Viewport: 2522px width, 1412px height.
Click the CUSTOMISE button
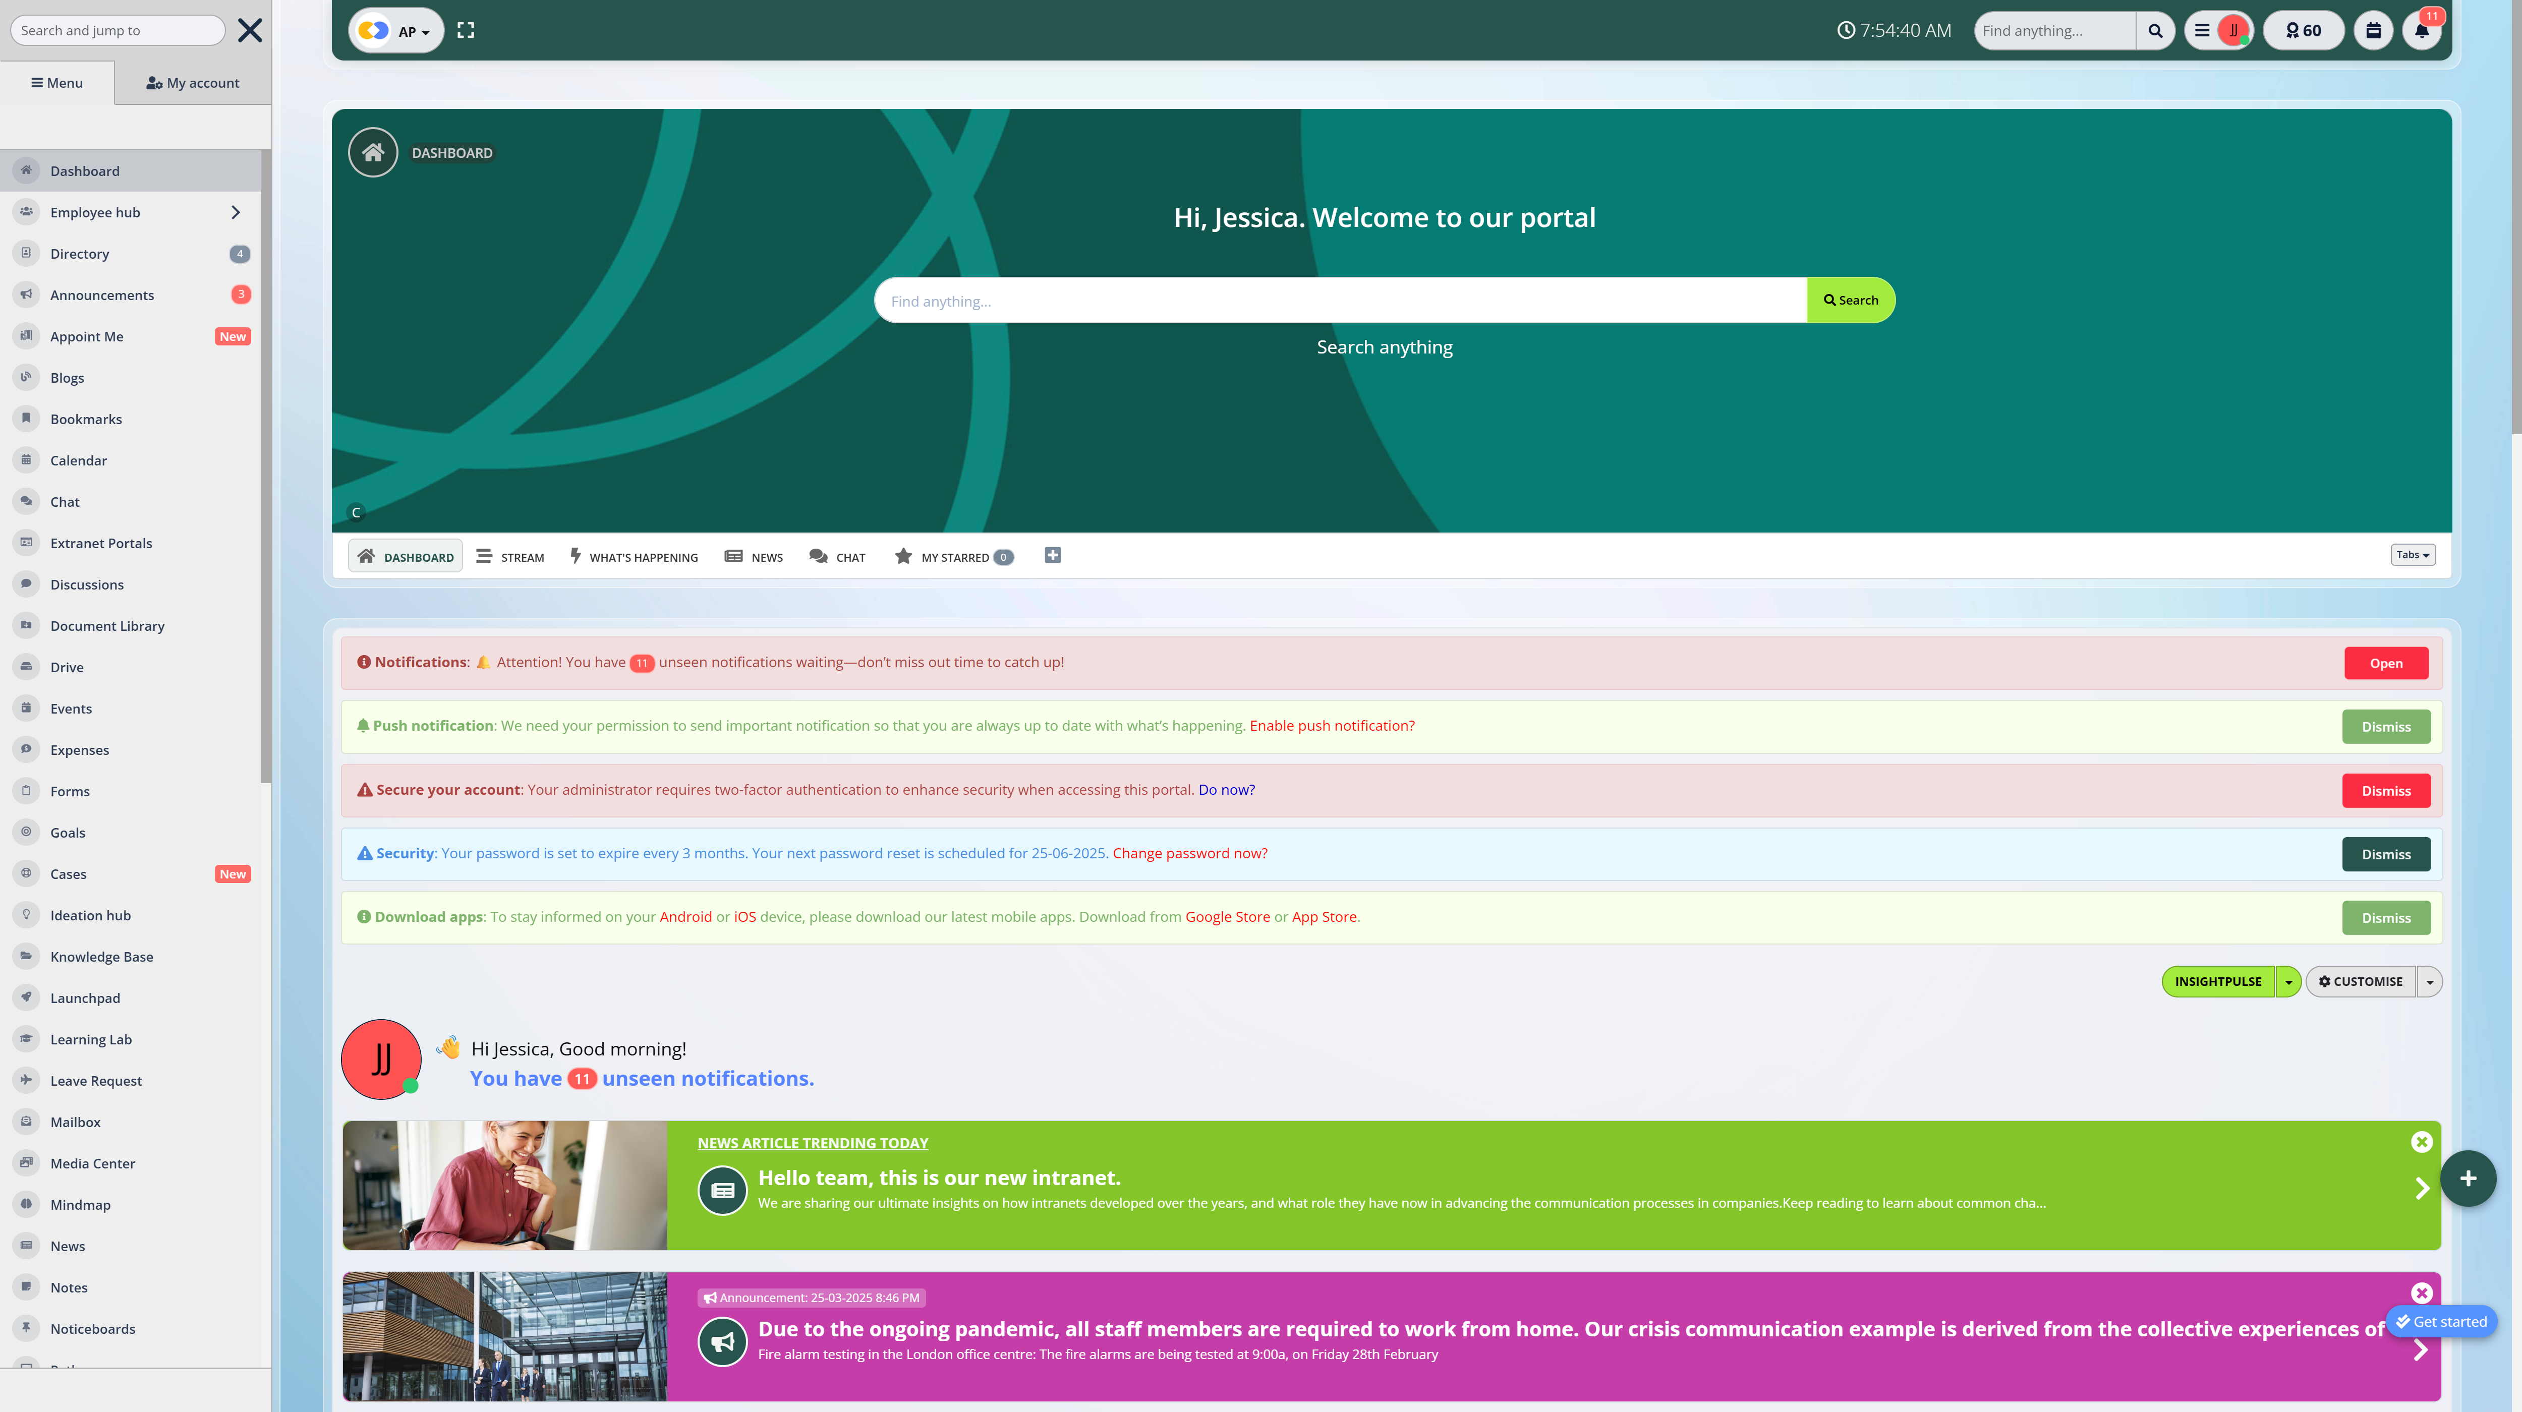click(2360, 981)
